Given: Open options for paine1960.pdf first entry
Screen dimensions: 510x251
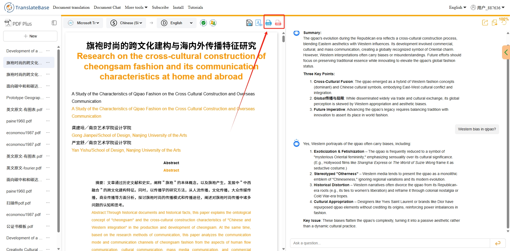Looking at the screenshot, I should click(48, 121).
